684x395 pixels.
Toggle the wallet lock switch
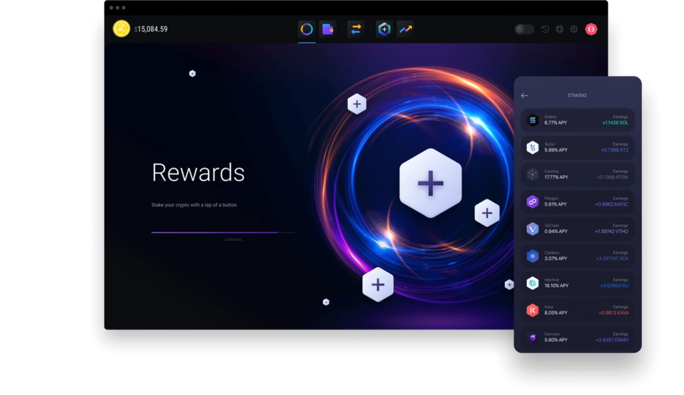[524, 29]
